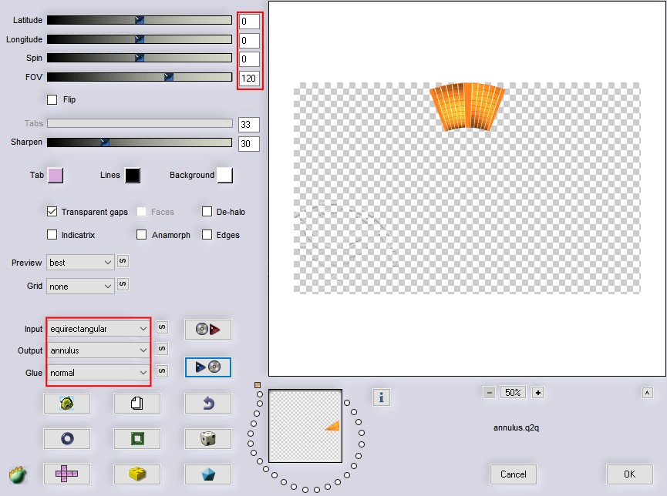Screen dimensions: 667x496
Task: Click the arrow-then-disc save button
Action: click(x=208, y=367)
